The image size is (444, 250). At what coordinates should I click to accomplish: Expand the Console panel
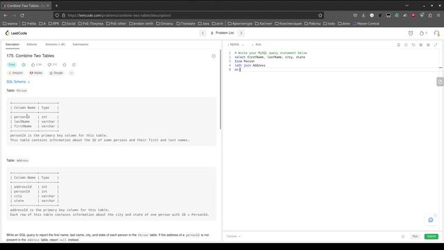[x=233, y=236]
